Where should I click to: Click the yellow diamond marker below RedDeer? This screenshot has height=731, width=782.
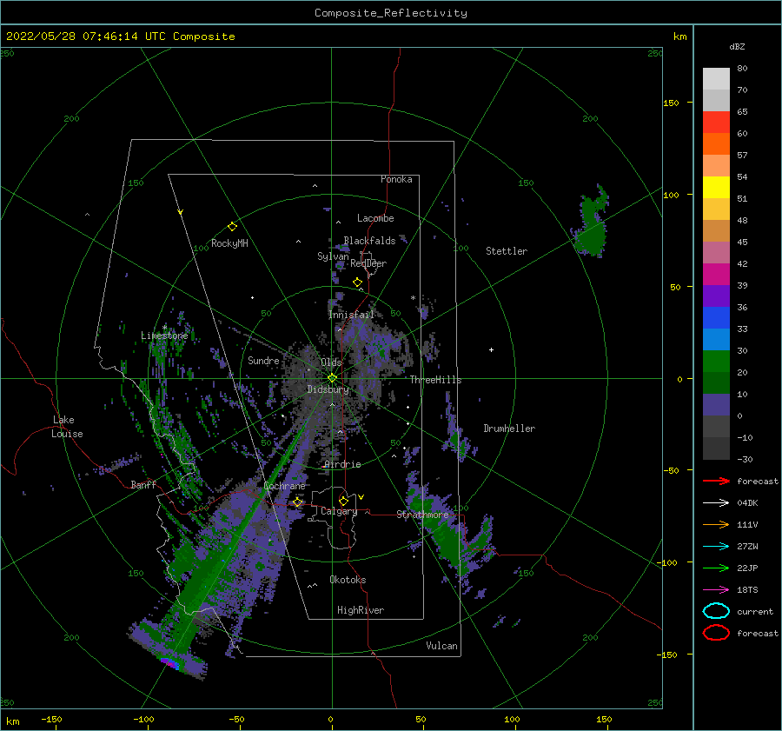[x=357, y=282]
